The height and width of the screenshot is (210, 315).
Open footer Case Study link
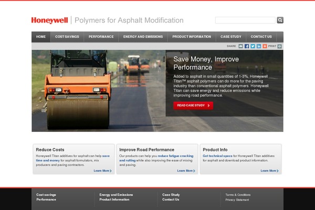coord(171,195)
